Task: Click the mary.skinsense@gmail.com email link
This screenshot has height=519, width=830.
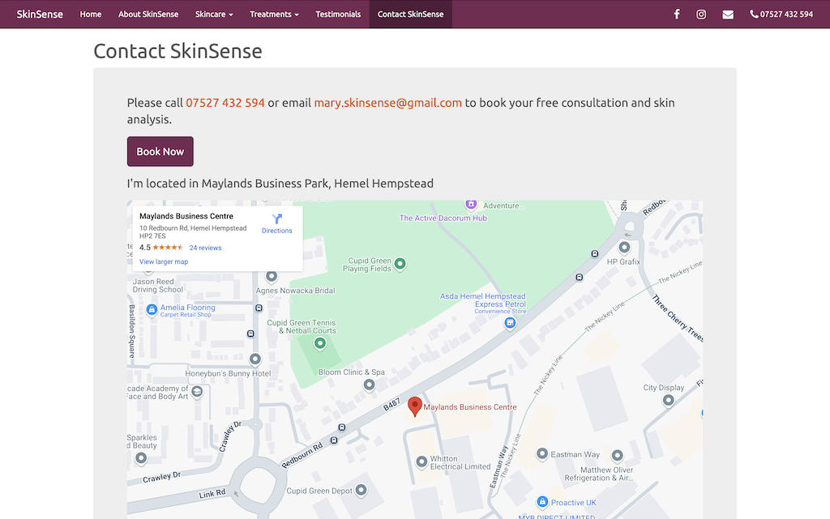Action: [x=387, y=103]
